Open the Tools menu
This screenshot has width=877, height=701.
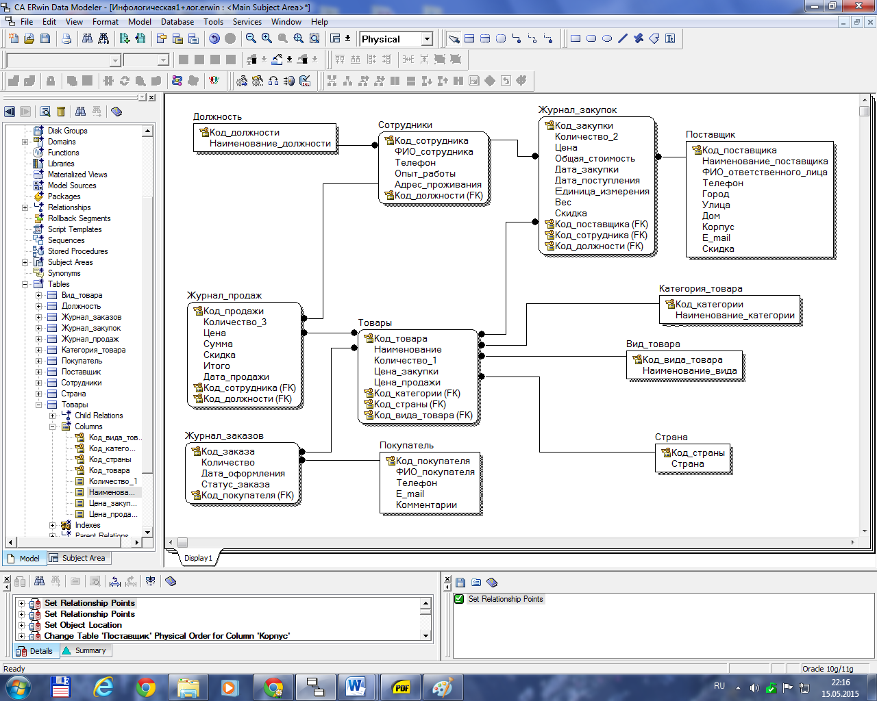click(213, 22)
